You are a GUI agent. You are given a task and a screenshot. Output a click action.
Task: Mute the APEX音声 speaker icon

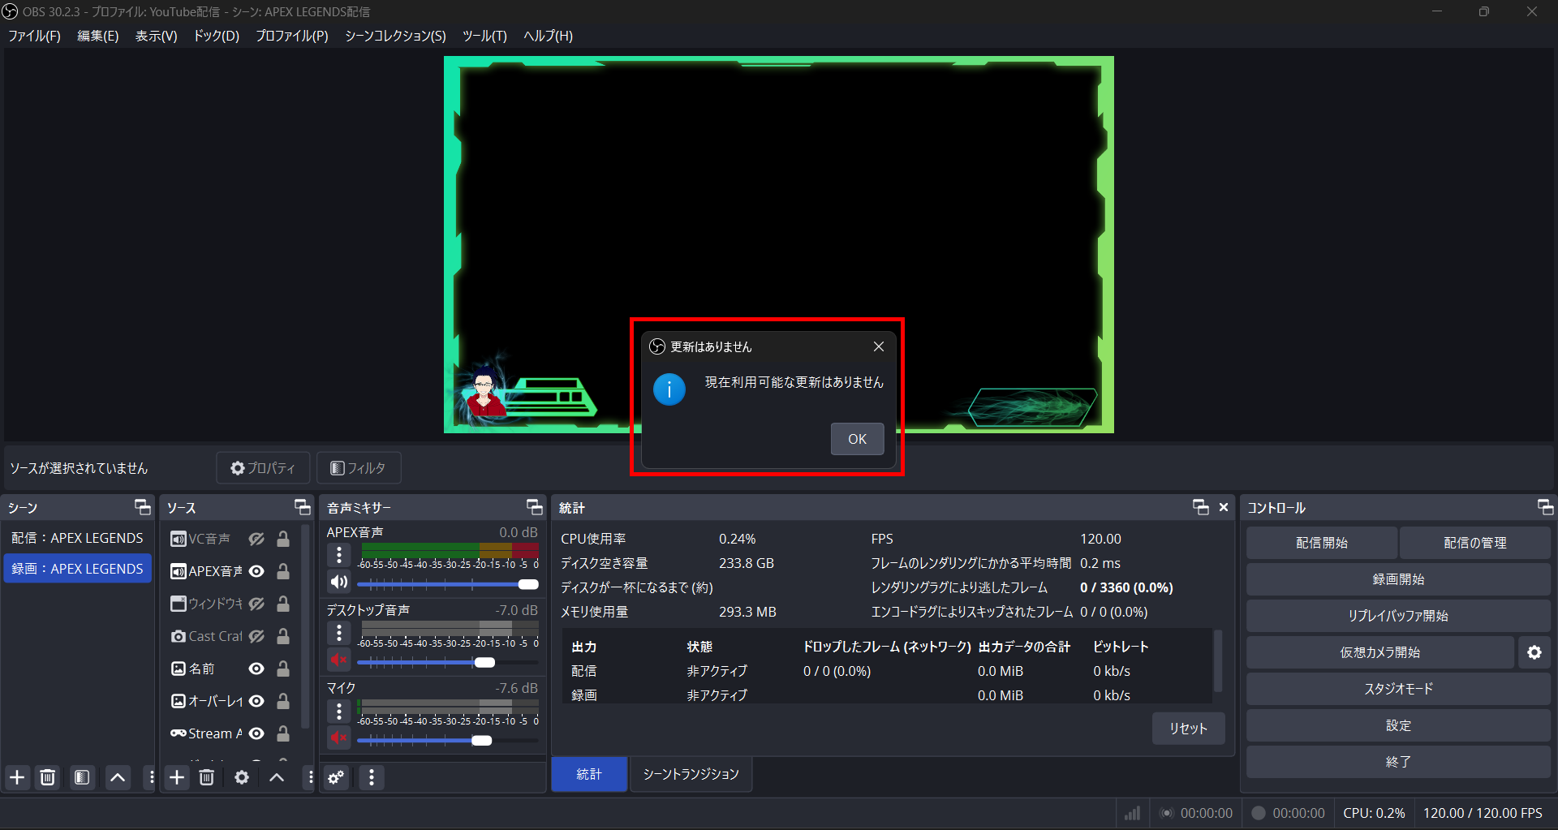point(339,582)
